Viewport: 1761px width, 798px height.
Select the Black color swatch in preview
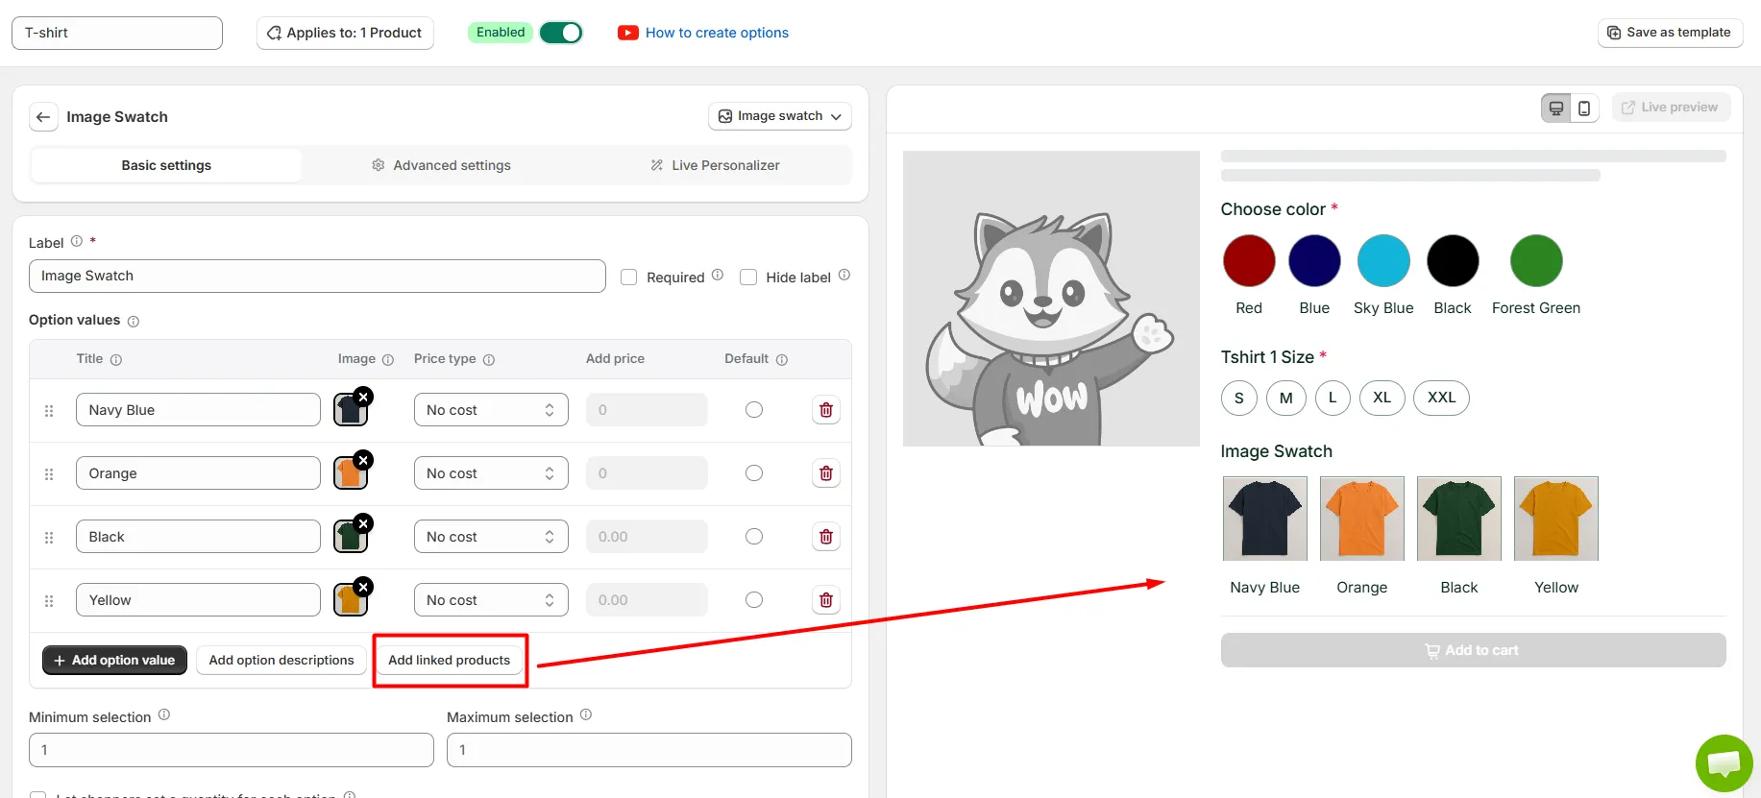(1453, 260)
